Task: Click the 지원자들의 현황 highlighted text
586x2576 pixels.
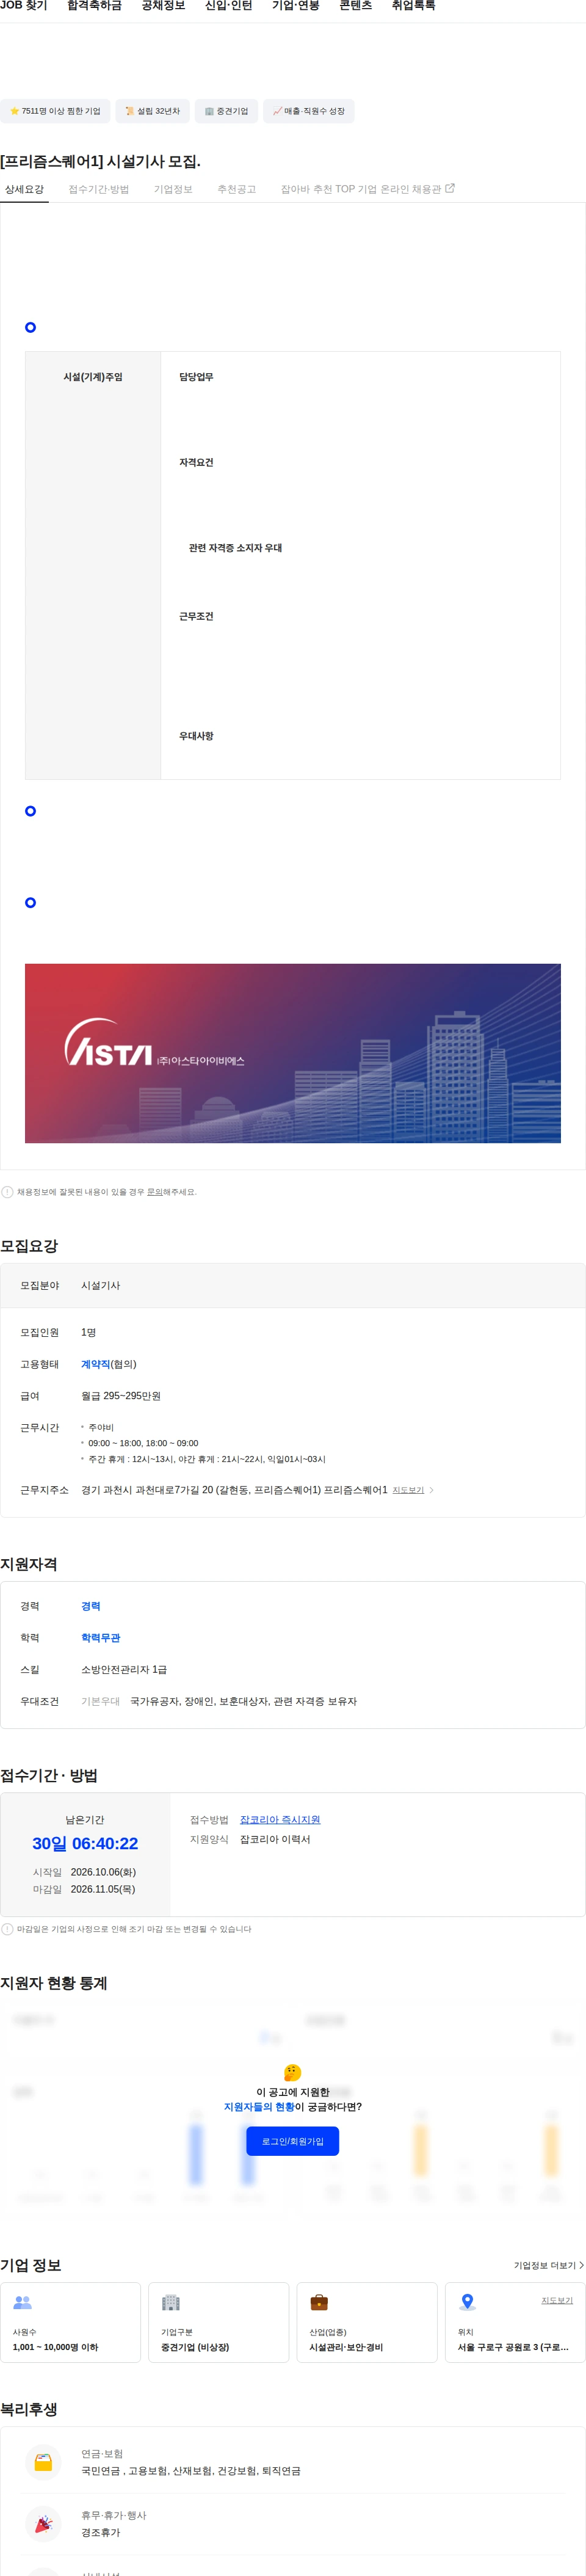Action: [x=259, y=2107]
